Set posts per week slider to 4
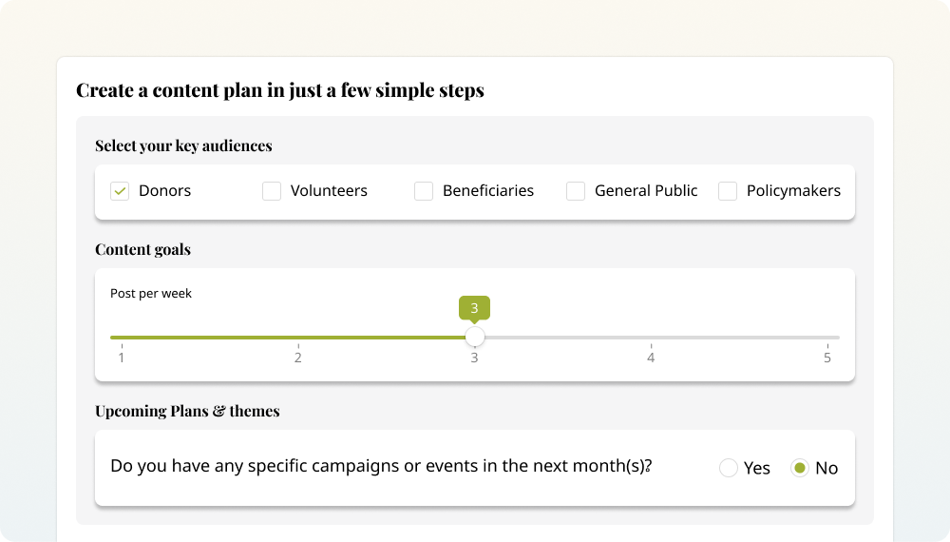This screenshot has height=542, width=950. coord(651,338)
